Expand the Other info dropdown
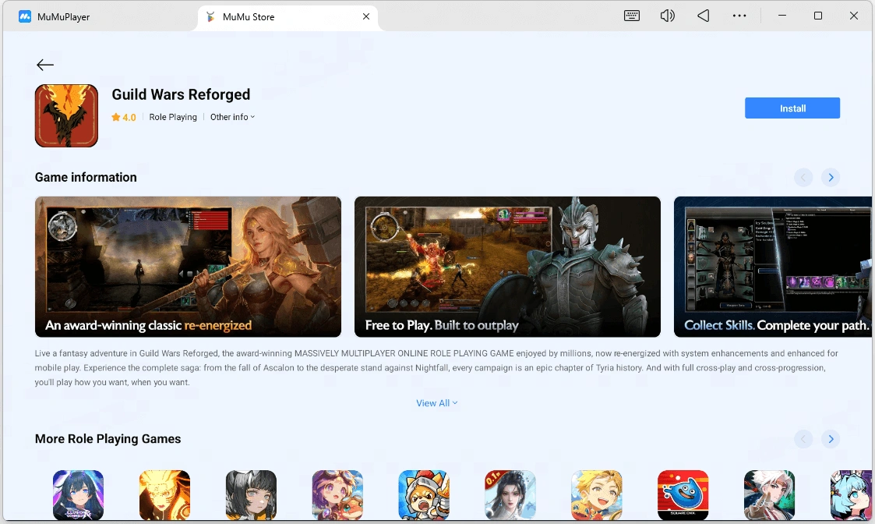 pyautogui.click(x=233, y=117)
